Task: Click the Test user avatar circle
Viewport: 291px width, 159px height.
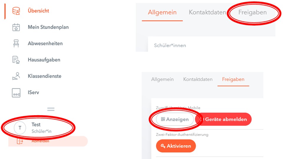Action: tap(20, 128)
